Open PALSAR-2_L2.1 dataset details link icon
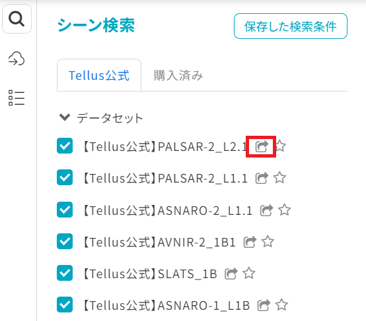Image resolution: width=366 pixels, height=321 pixels. coord(262,146)
